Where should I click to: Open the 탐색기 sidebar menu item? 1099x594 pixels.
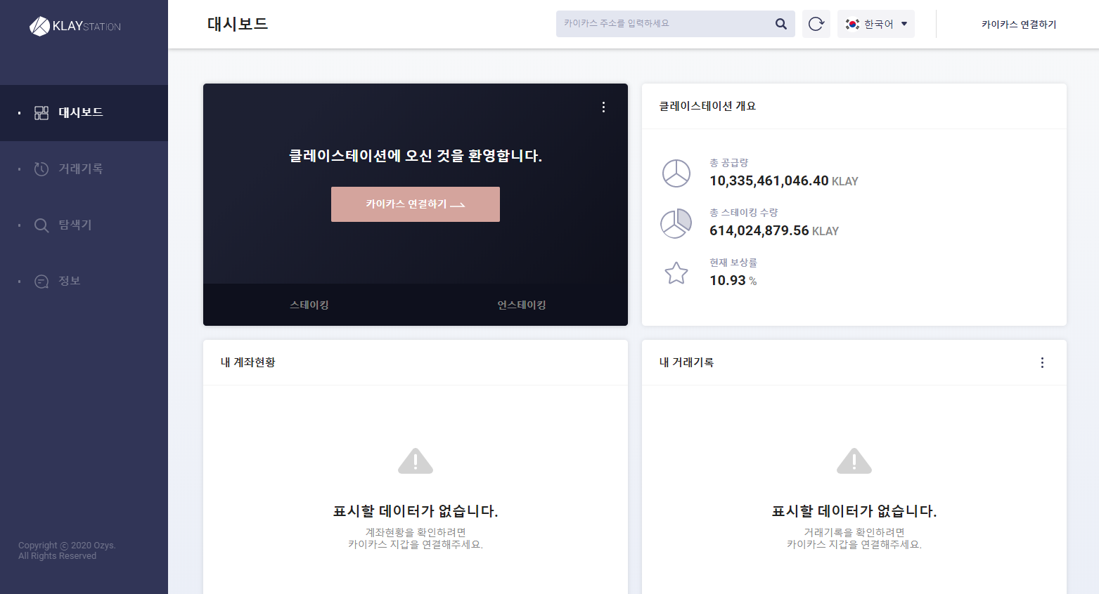point(84,225)
